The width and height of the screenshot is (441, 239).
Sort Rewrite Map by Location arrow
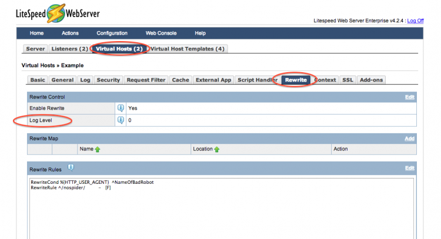[216, 150]
